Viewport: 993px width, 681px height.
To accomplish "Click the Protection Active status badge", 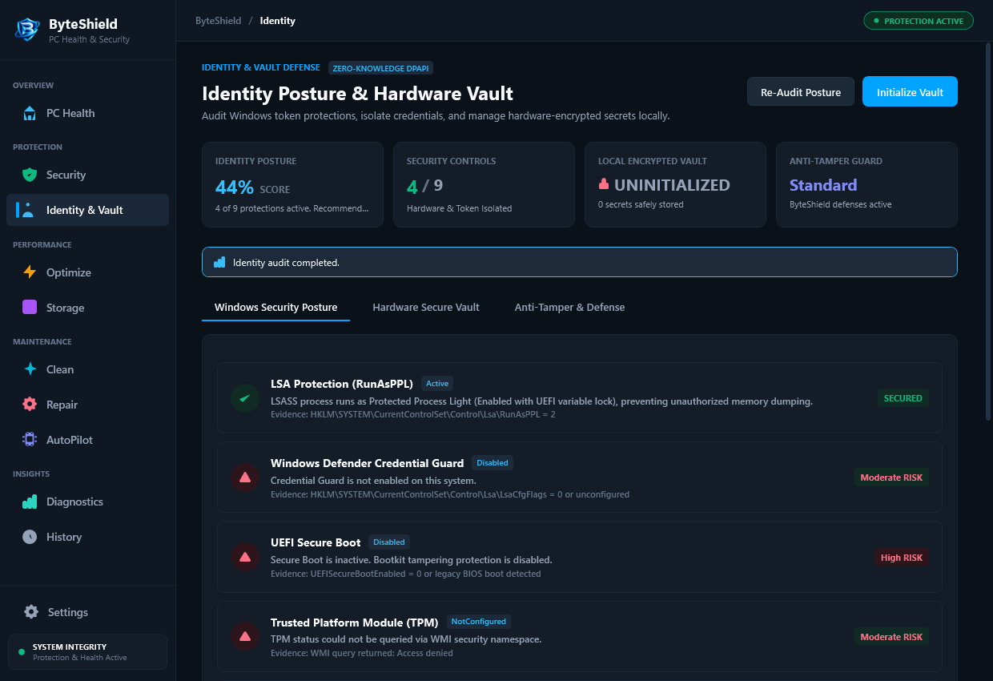I will tap(919, 21).
